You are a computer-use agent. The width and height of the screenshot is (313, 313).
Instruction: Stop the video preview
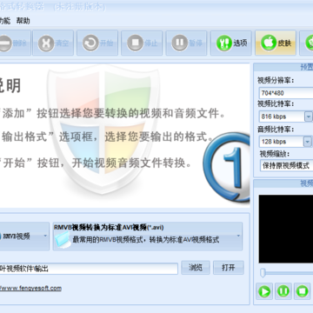(x=302, y=291)
